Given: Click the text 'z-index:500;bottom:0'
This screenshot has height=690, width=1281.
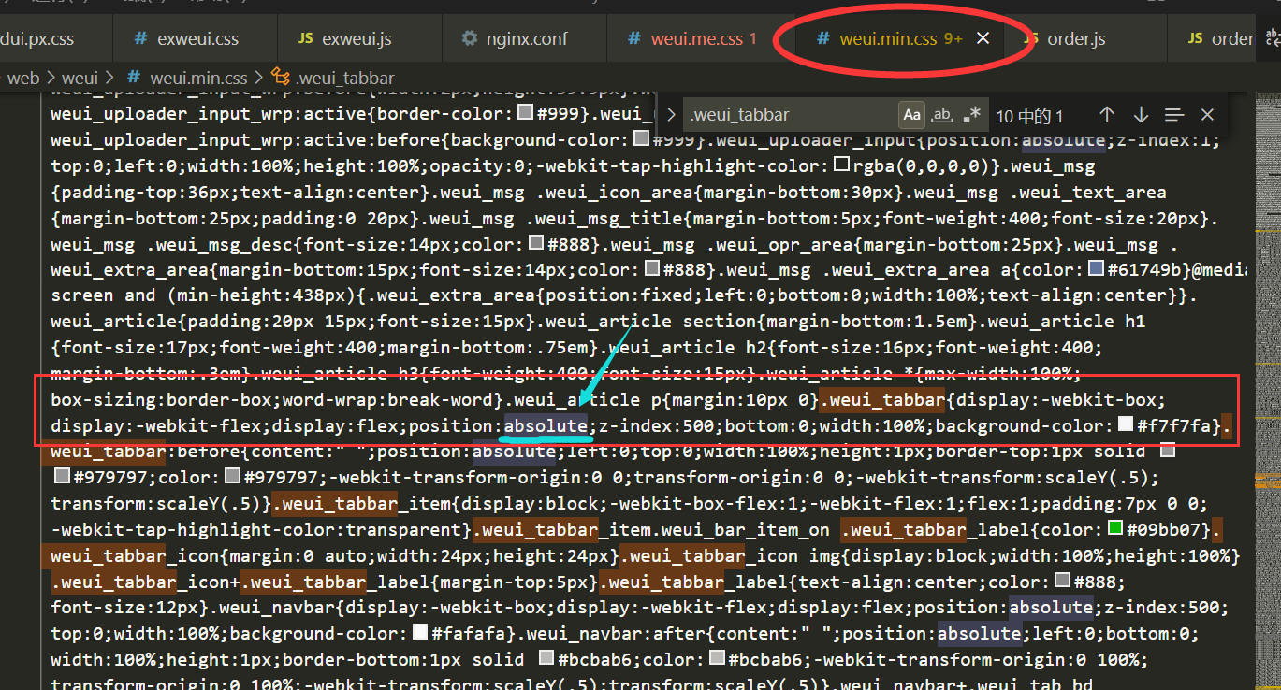Looking at the screenshot, I should point(706,425).
